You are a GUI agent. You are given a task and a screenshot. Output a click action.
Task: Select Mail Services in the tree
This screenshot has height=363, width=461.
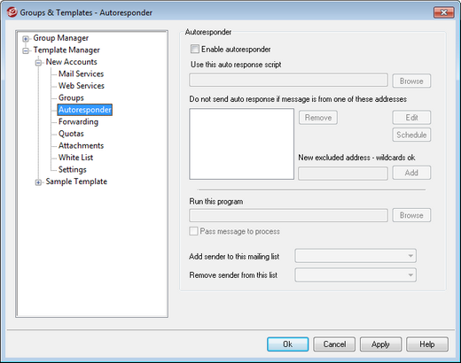(81, 73)
